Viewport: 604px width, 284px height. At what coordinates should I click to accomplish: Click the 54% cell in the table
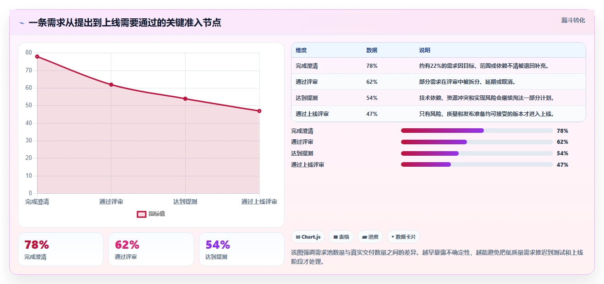point(372,98)
